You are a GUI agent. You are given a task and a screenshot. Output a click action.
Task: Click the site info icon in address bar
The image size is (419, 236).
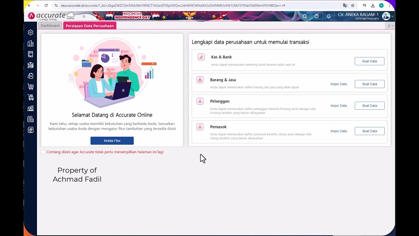tap(56, 6)
